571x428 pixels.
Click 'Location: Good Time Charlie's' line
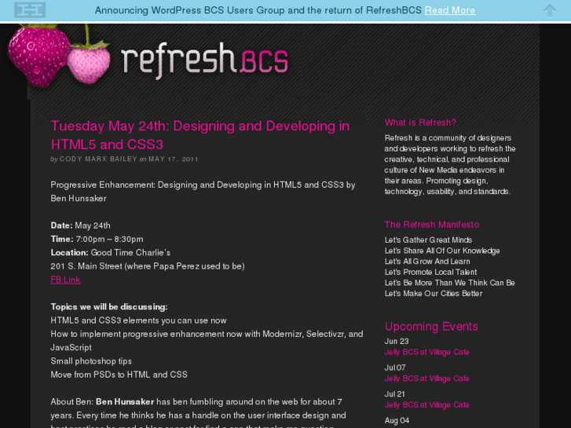[110, 252]
